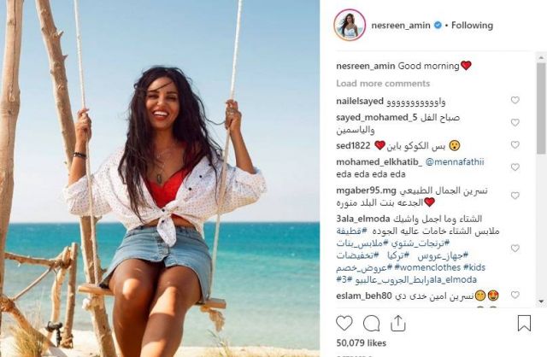Like mohamed_elkhatib_'s comment
This screenshot has height=357, width=547.
515,167
